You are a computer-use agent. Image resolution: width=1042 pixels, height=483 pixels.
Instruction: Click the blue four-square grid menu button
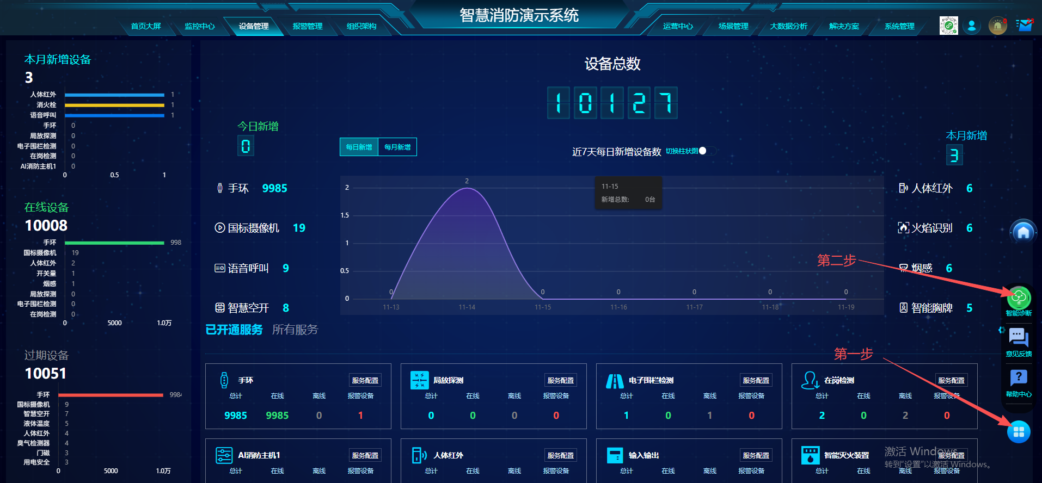point(1019,432)
